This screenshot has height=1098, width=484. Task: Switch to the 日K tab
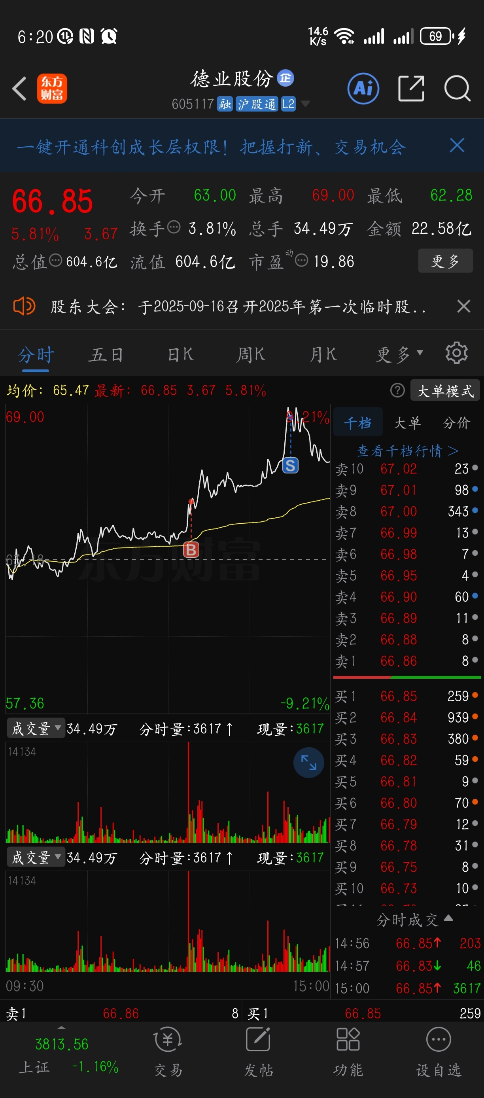pos(181,354)
